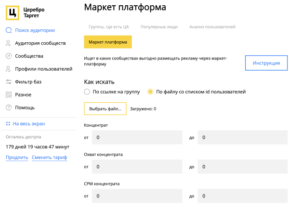Viewport: 289px width, 207px height.
Task: Click the compass icon beside Сообщества
Action: [9, 56]
